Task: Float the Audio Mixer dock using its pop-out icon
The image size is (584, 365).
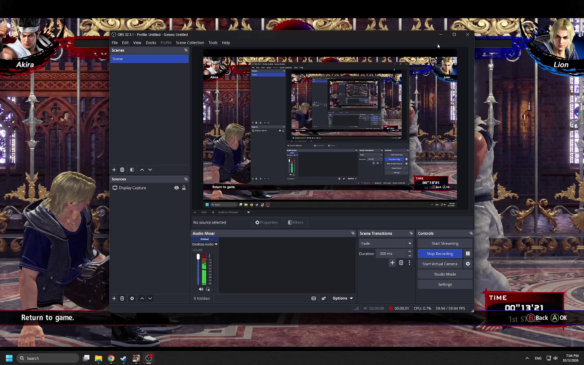Action: (x=353, y=234)
